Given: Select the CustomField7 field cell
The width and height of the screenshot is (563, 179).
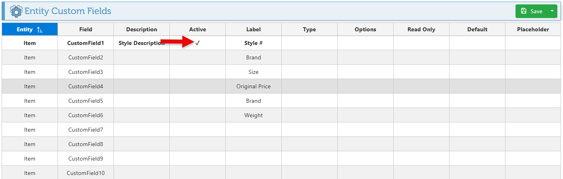Looking at the screenshot, I should tap(86, 130).
